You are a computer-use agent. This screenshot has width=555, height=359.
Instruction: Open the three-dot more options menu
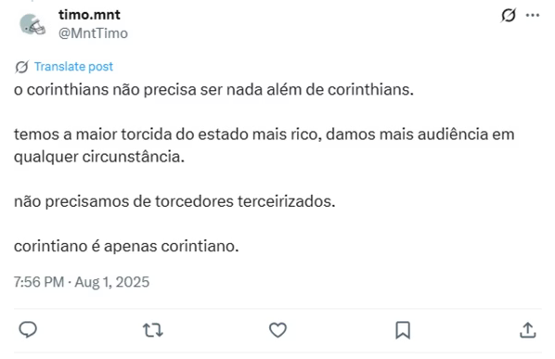point(533,15)
